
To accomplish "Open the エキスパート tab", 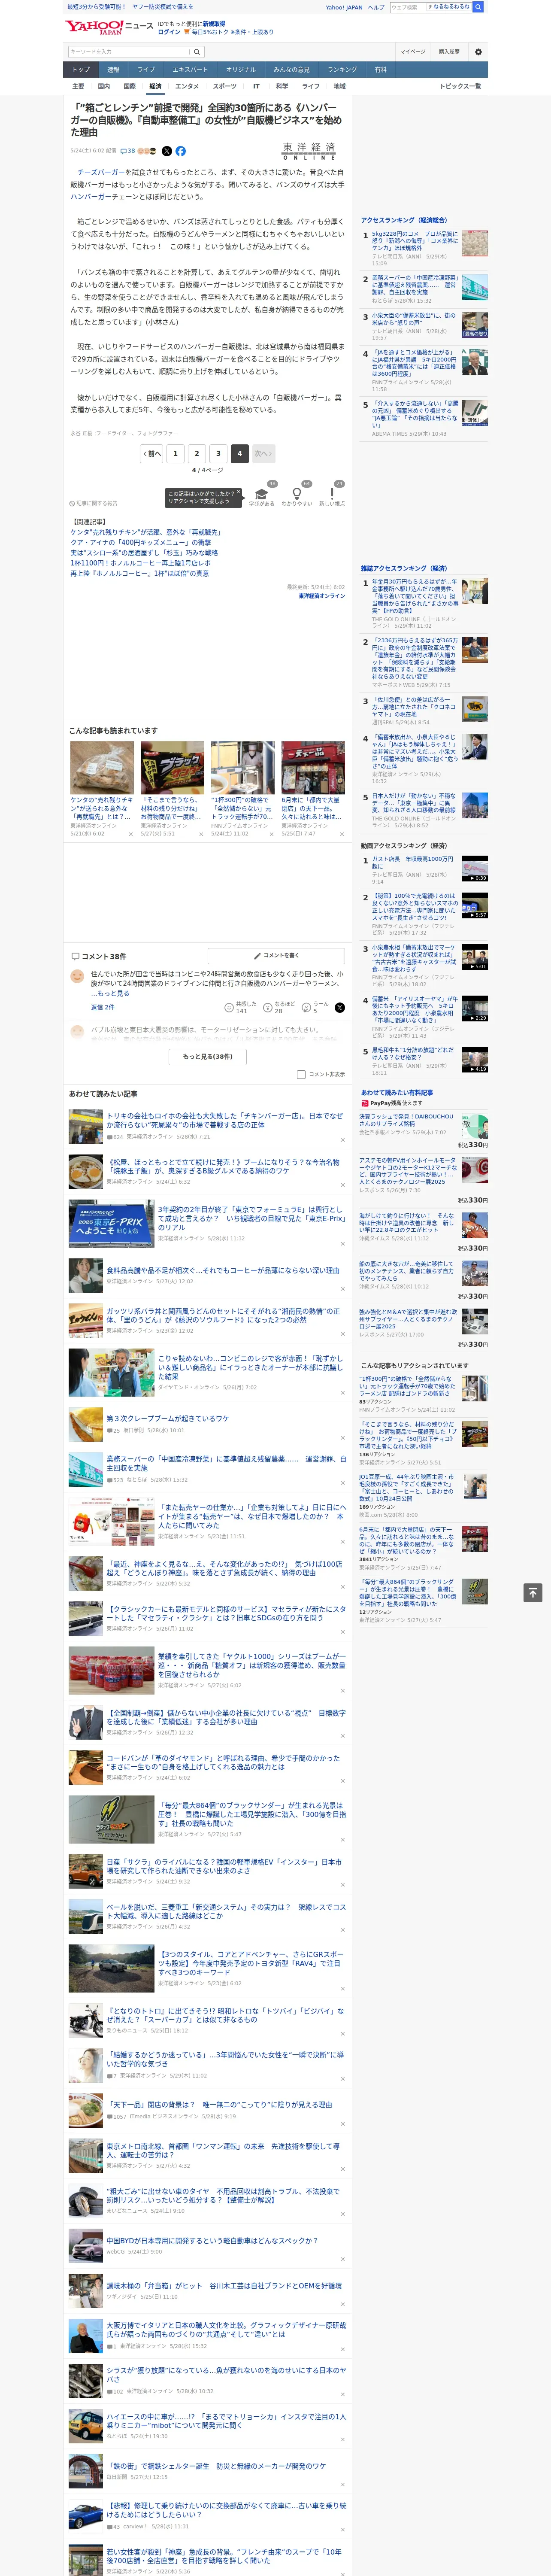I will click(x=190, y=70).
